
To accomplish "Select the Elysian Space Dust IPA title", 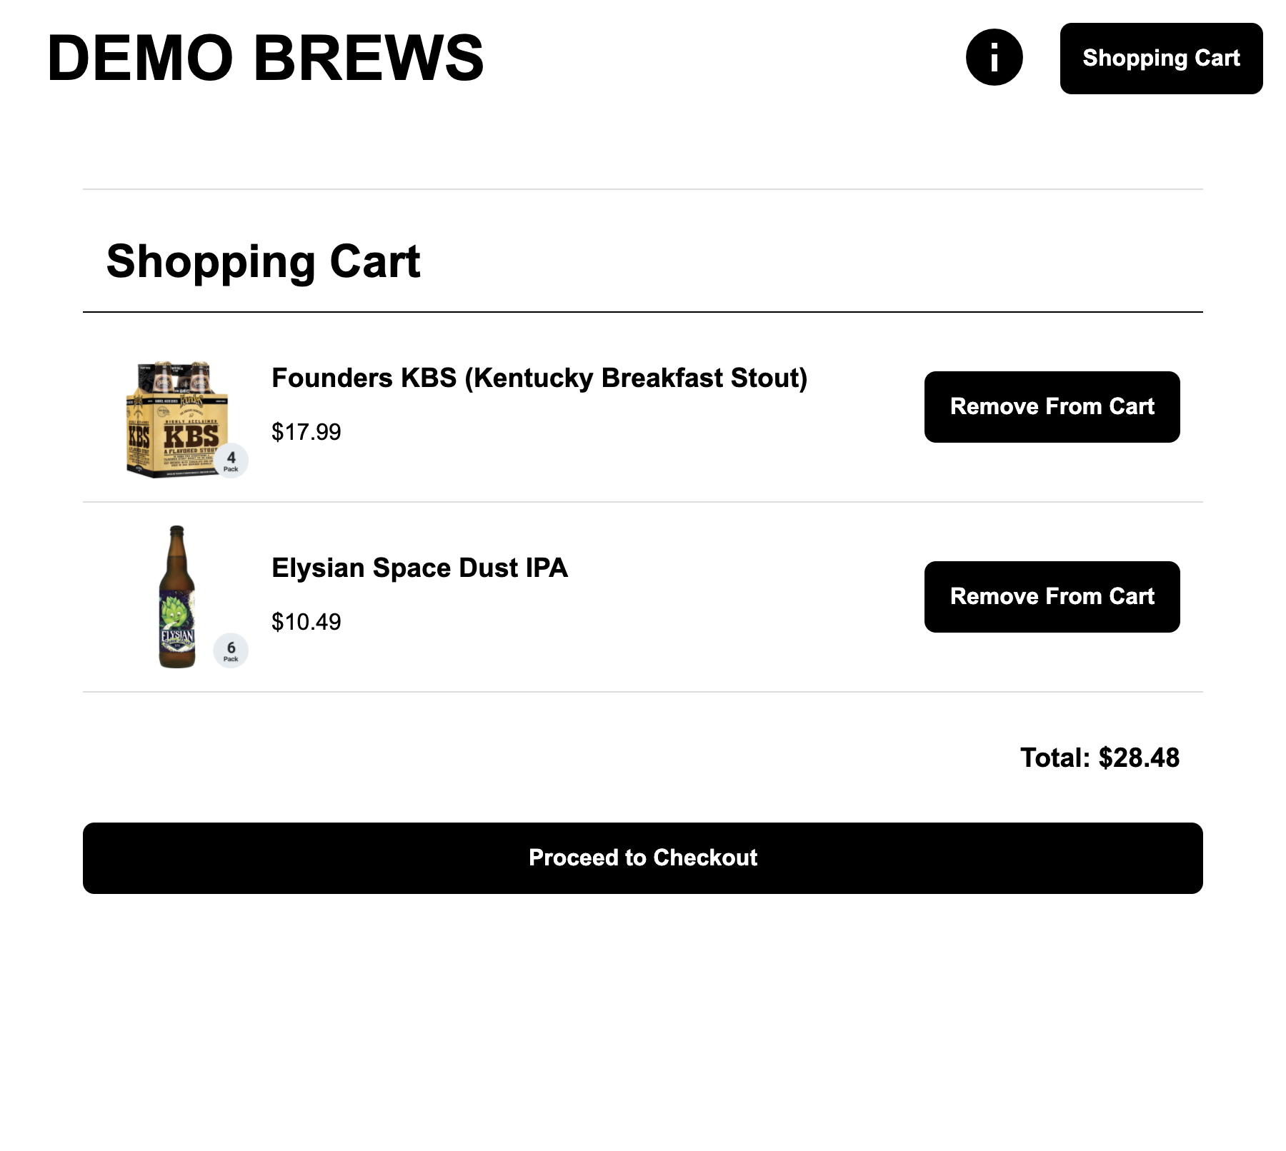I will [x=419, y=568].
